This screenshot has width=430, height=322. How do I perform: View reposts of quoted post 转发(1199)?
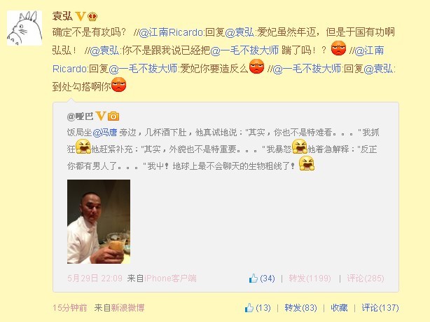point(310,279)
